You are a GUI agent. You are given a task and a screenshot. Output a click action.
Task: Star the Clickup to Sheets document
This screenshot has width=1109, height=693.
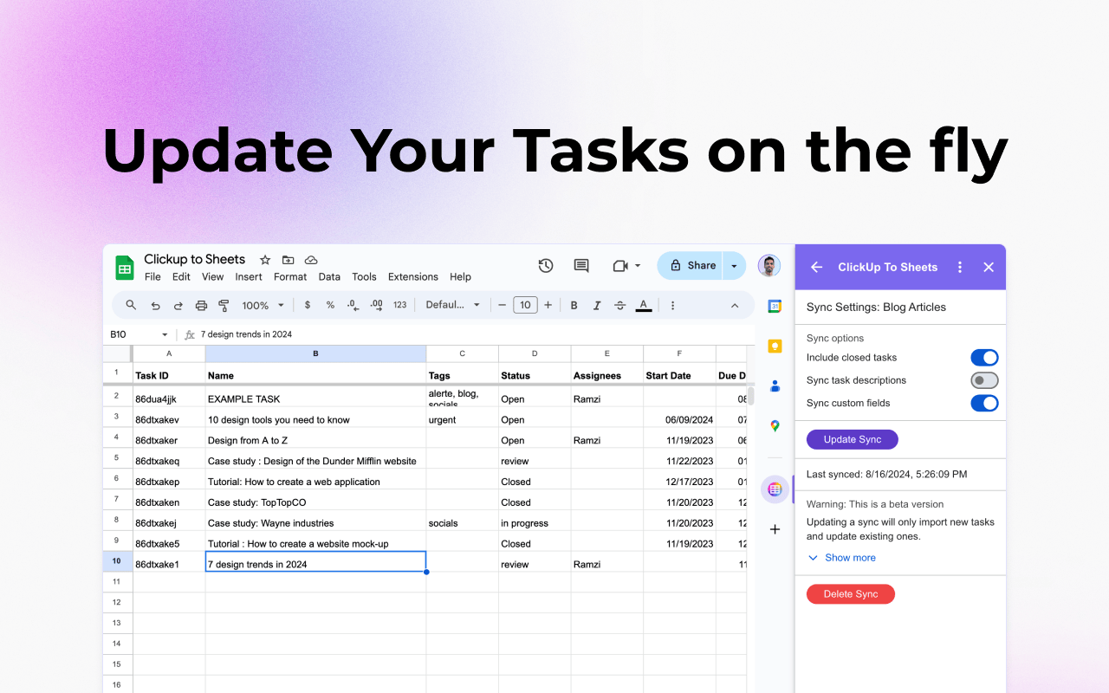[265, 260]
